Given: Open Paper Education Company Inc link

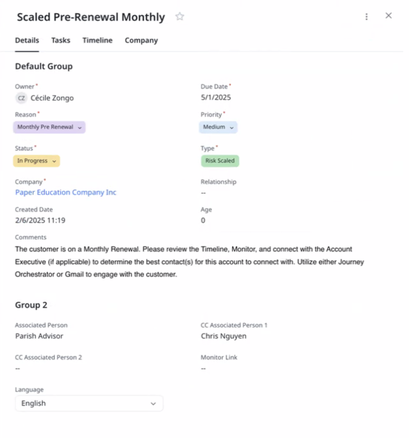Looking at the screenshot, I should [x=66, y=192].
